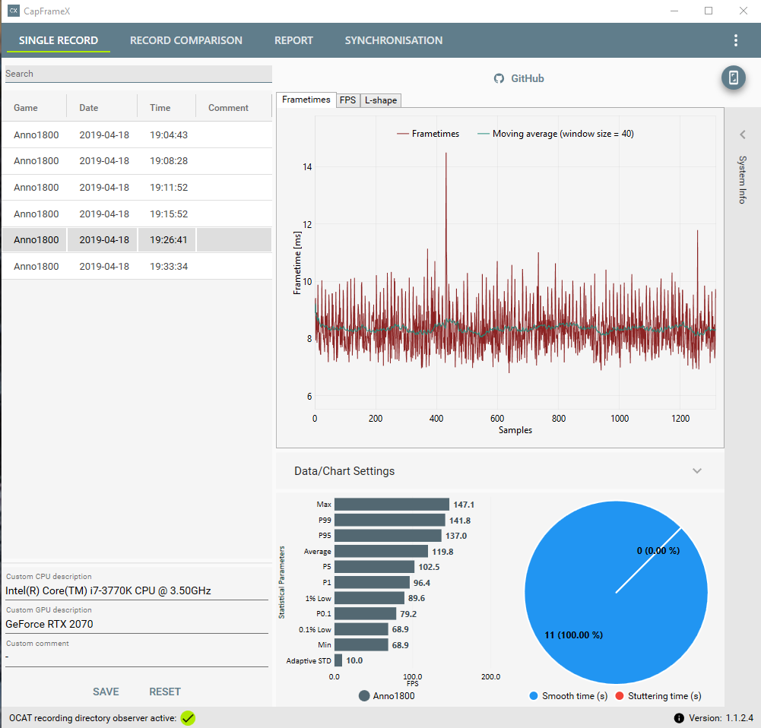Click the green OCAT observer checkmark
Viewport: 761px width, 728px height.
pyautogui.click(x=188, y=718)
